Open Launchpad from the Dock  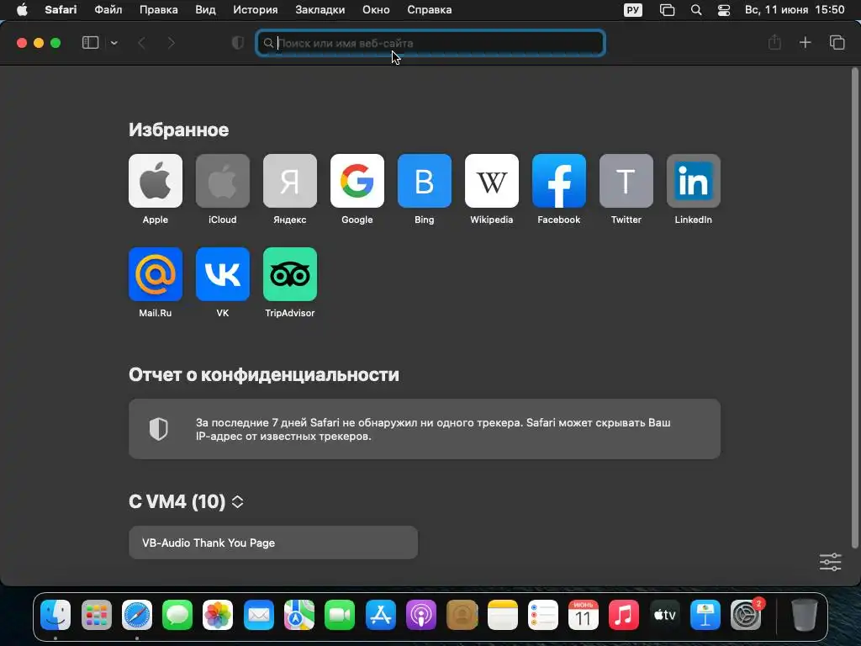click(96, 615)
